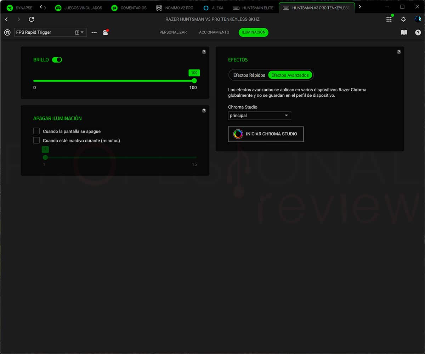Click the Apagar Iluminación heading

pos(57,118)
